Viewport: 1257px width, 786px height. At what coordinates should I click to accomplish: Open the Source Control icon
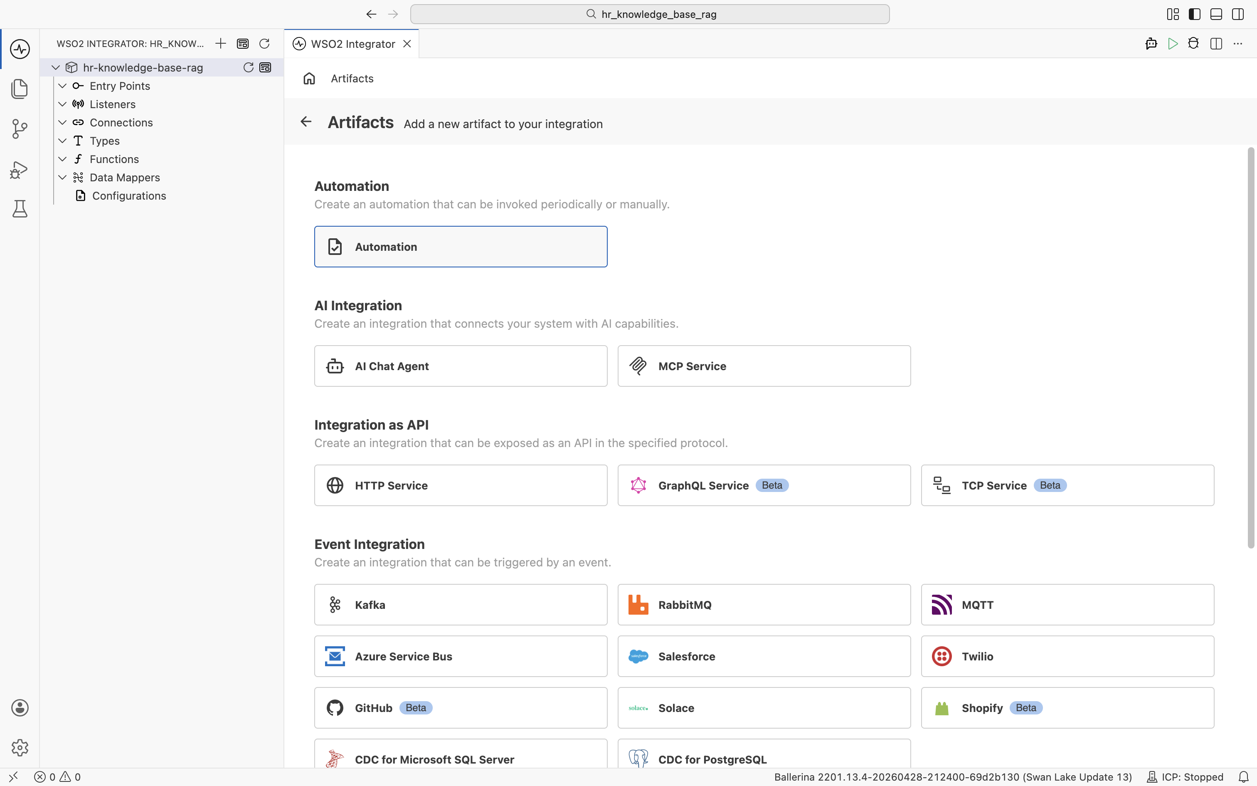tap(20, 129)
